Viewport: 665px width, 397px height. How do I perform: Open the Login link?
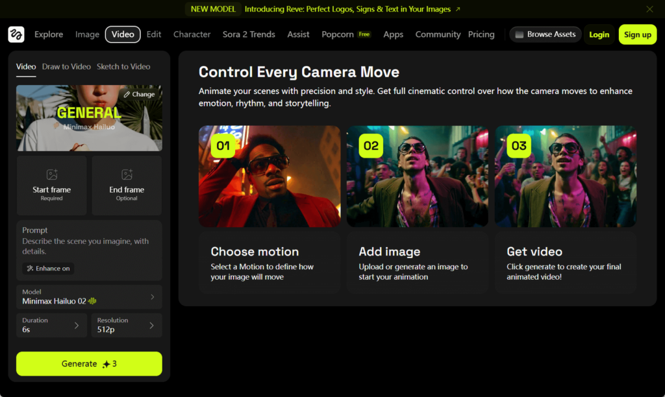[599, 34]
